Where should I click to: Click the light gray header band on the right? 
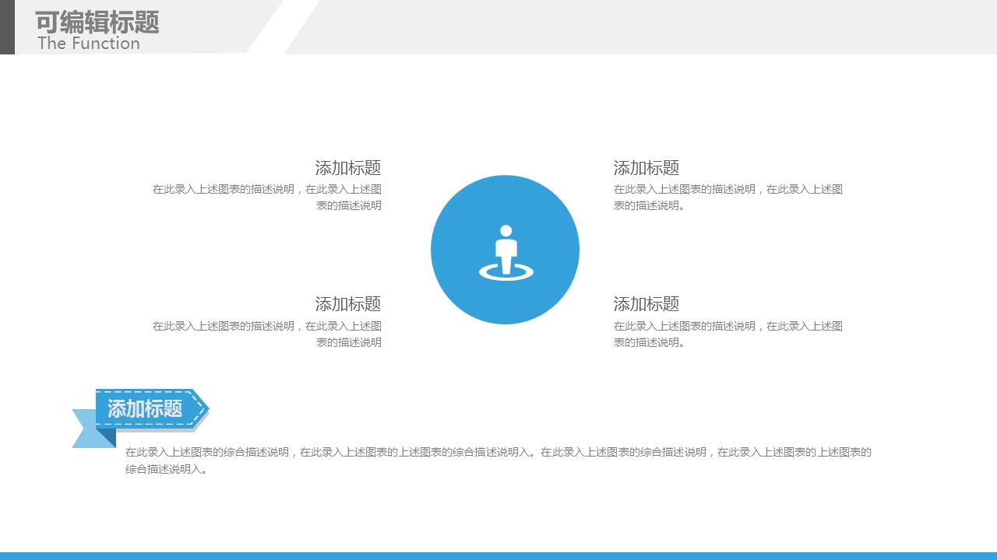coord(639,27)
